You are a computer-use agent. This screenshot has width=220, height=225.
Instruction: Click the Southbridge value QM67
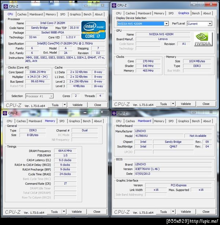[173, 146]
